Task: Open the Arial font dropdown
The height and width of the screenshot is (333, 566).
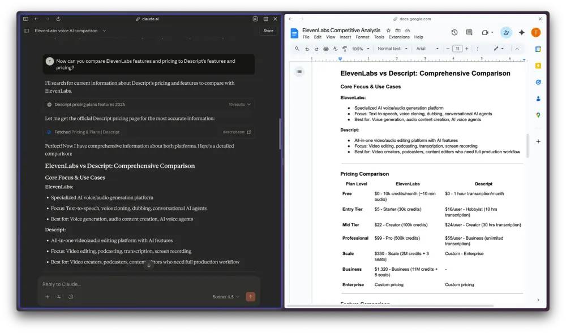Action: click(x=427, y=49)
